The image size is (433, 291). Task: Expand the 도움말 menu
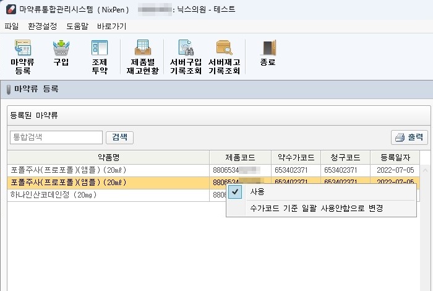(x=77, y=26)
